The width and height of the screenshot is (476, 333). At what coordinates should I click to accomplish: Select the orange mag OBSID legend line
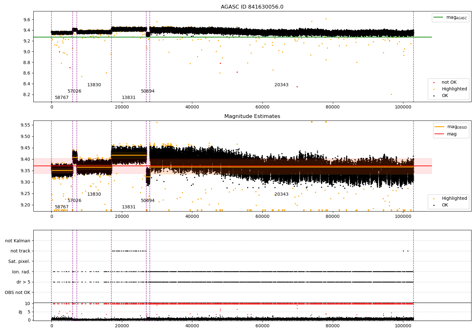[440, 127]
